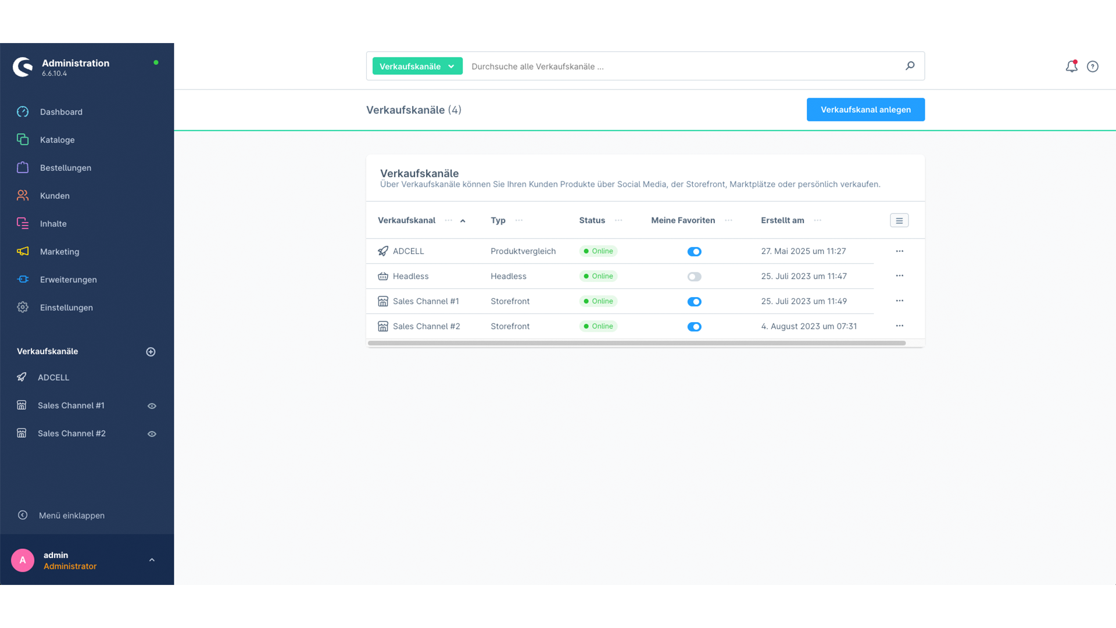Disable ADCELL favorite toggle
The width and height of the screenshot is (1116, 628).
click(694, 252)
